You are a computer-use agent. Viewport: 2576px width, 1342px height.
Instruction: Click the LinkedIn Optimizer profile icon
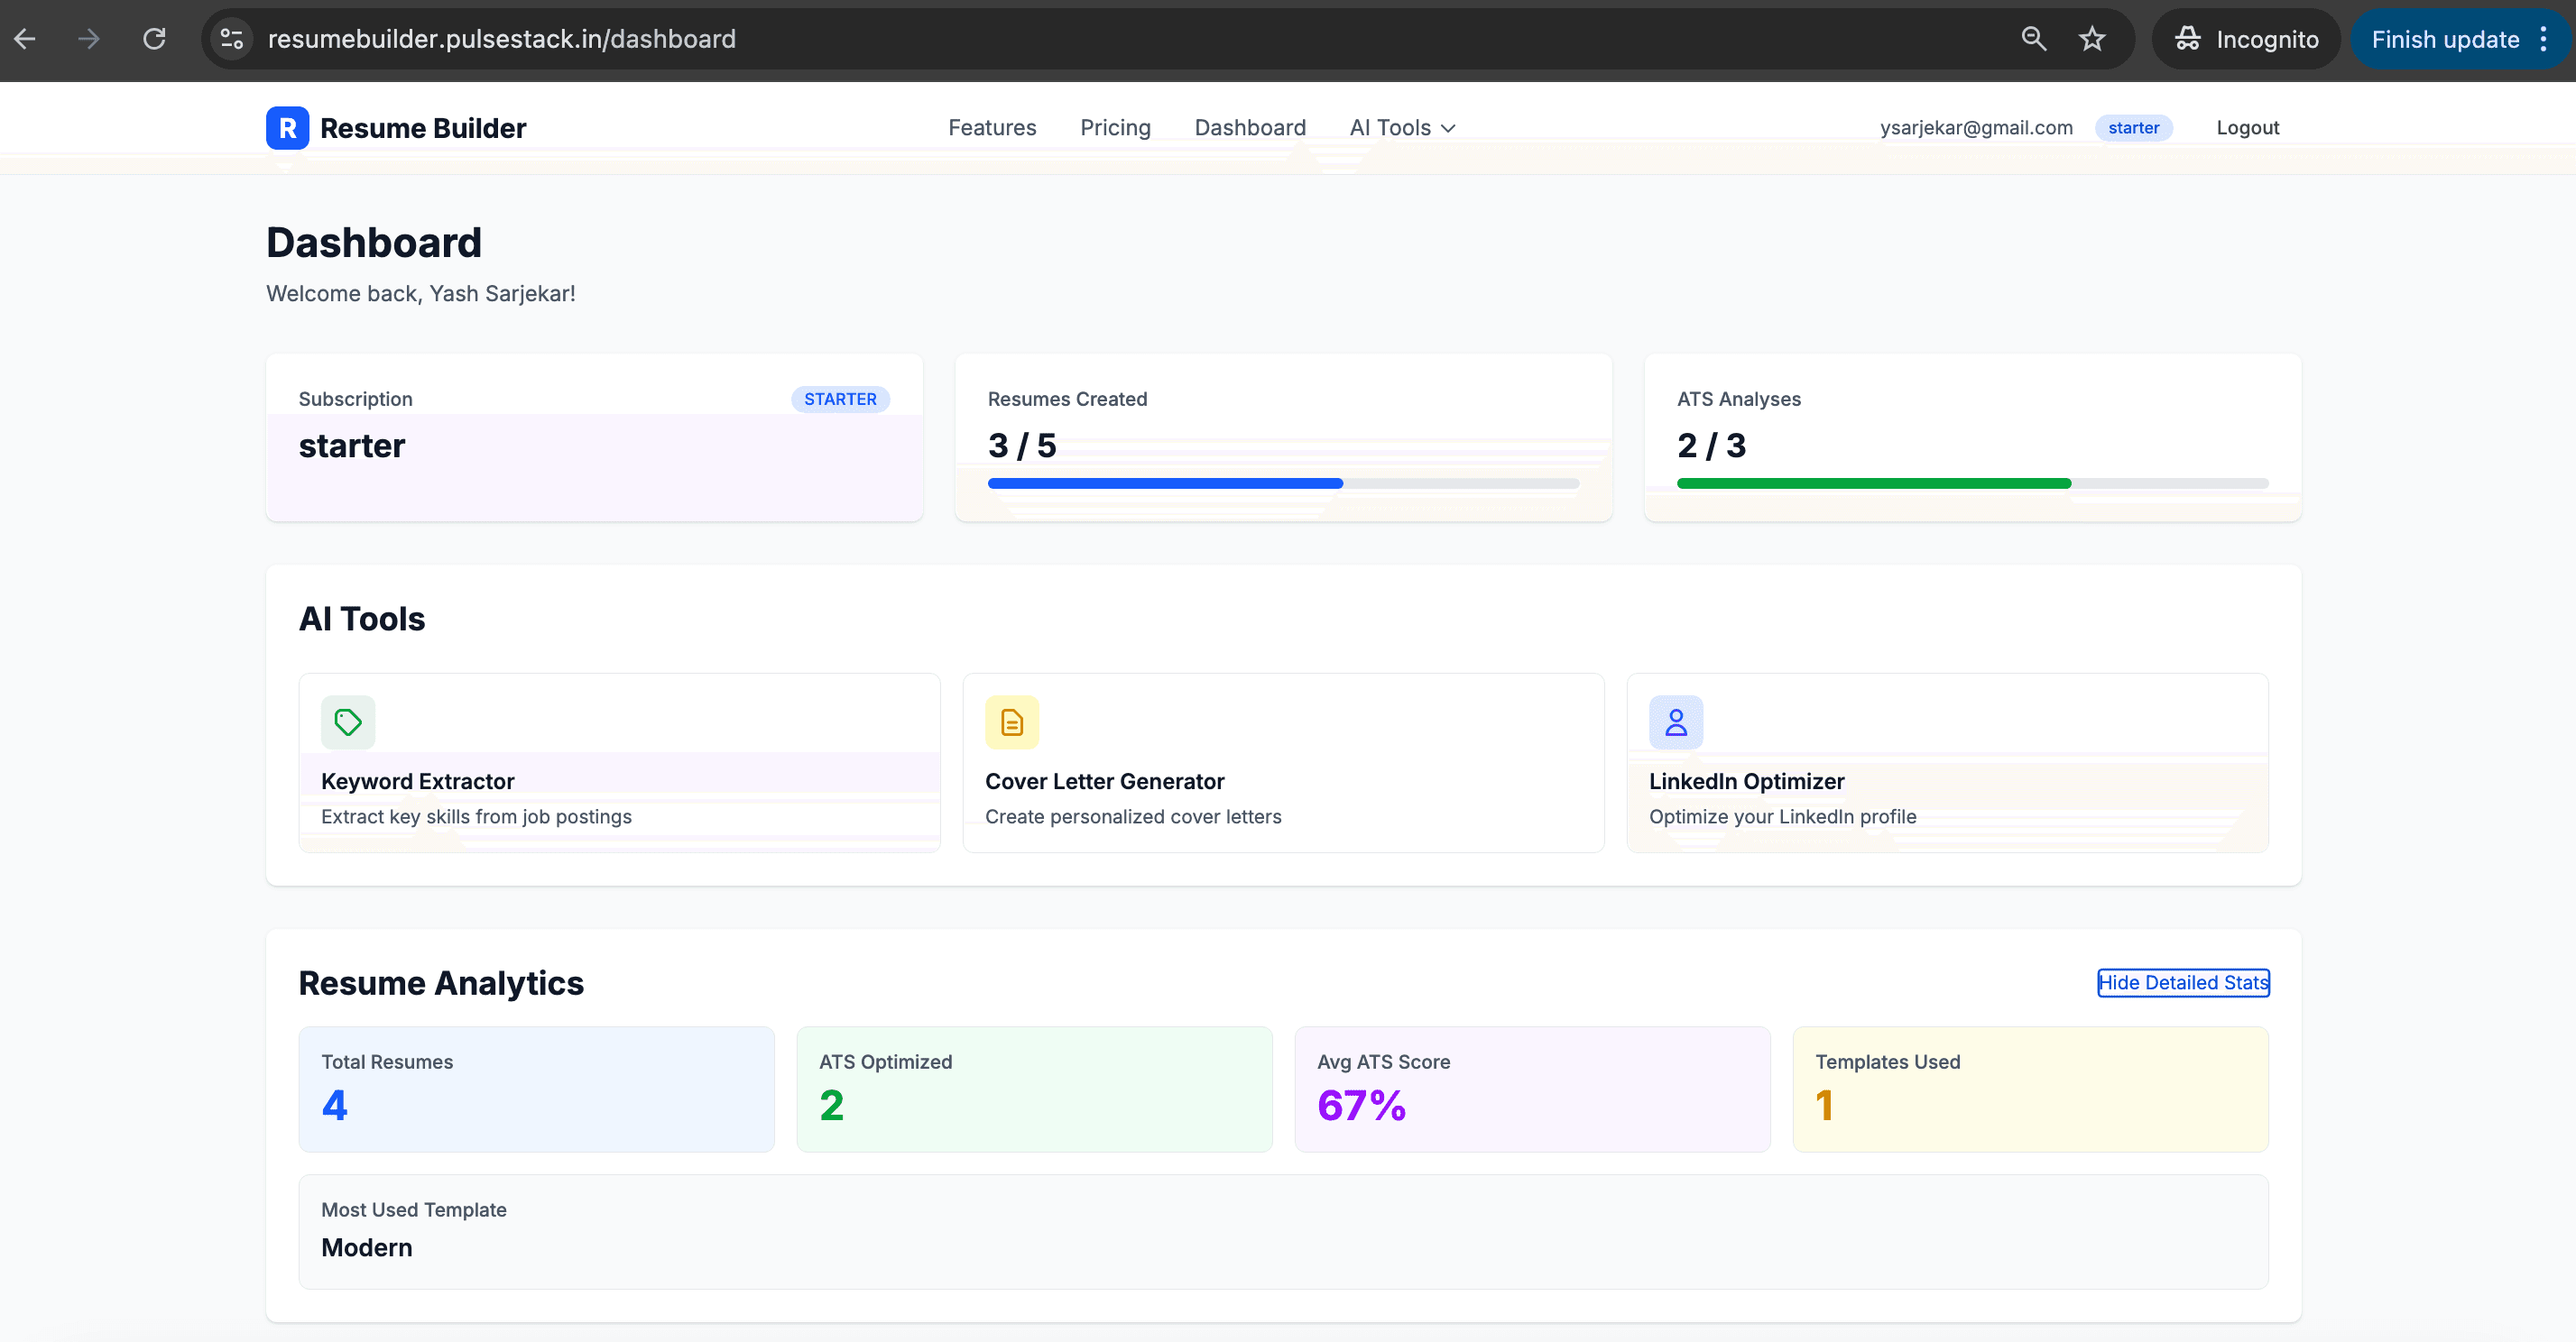coord(1675,722)
